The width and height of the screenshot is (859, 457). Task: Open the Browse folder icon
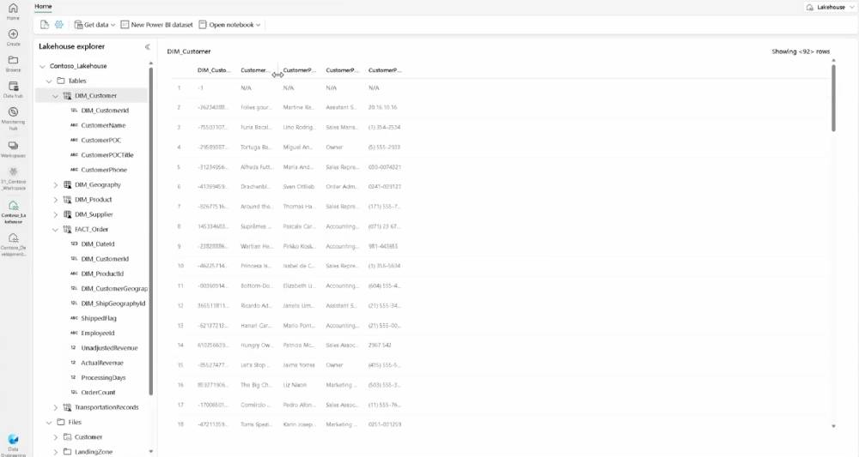13,59
